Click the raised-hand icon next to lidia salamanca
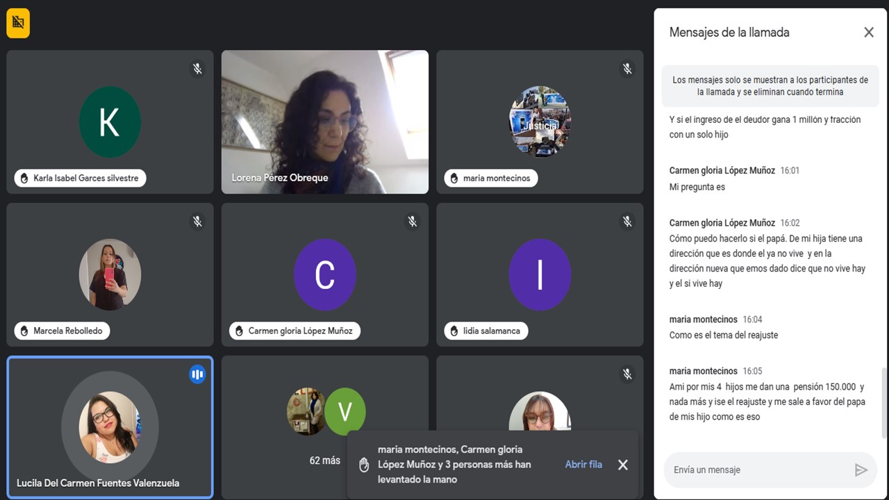The image size is (889, 500). tap(454, 331)
